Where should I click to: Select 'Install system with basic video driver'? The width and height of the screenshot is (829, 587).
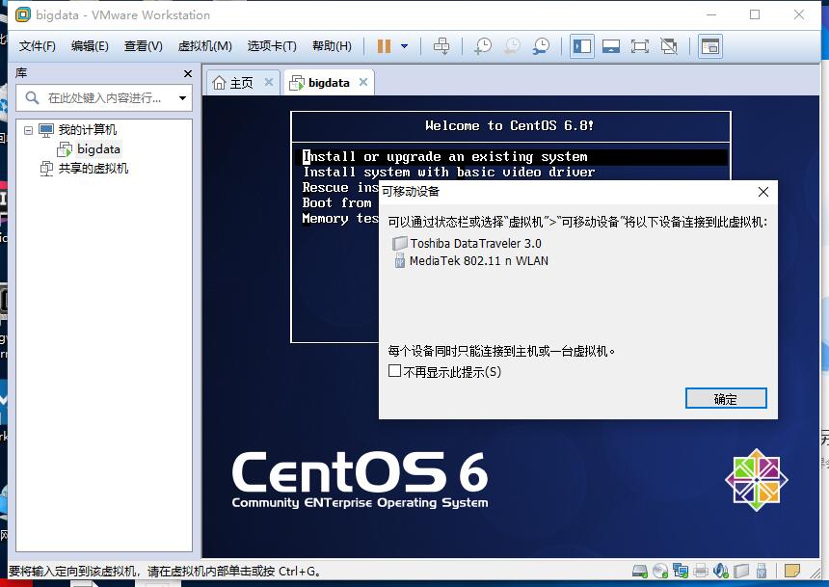click(x=448, y=173)
